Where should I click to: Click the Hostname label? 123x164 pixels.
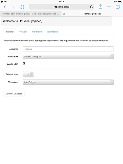click(13, 49)
